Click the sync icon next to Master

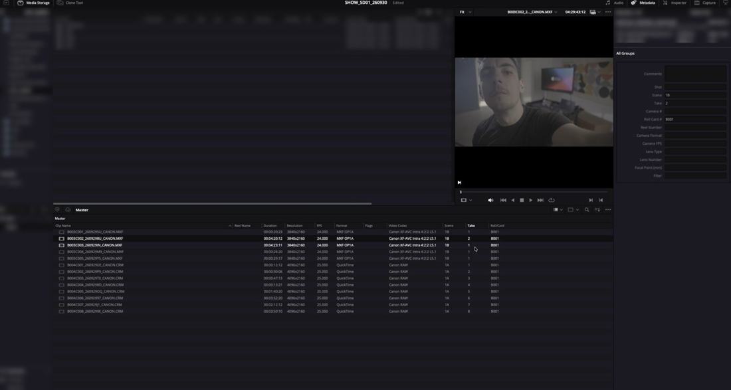click(x=68, y=210)
